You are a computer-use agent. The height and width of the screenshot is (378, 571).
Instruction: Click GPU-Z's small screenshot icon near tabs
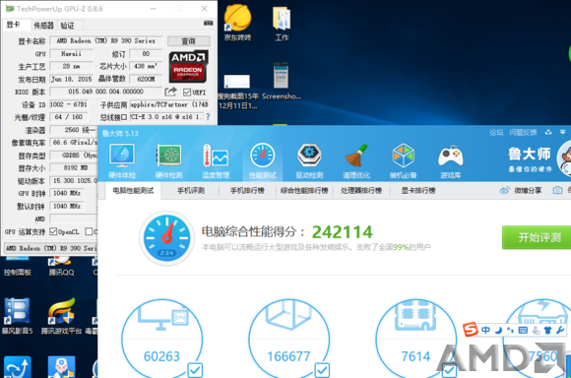[208, 23]
